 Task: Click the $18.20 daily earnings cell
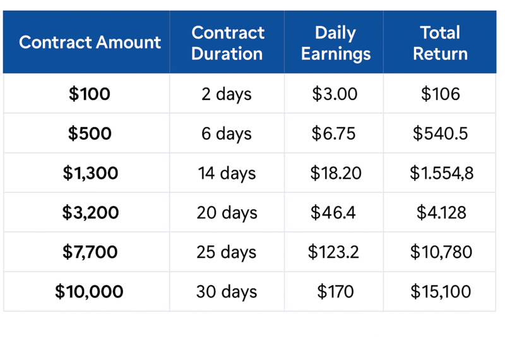tap(335, 173)
